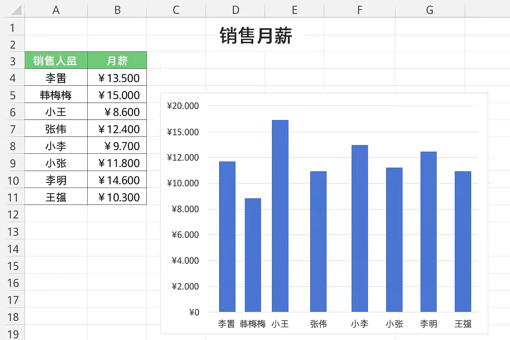Image resolution: width=510 pixels, height=340 pixels.
Task: Select row 18 header
Action: (13, 317)
